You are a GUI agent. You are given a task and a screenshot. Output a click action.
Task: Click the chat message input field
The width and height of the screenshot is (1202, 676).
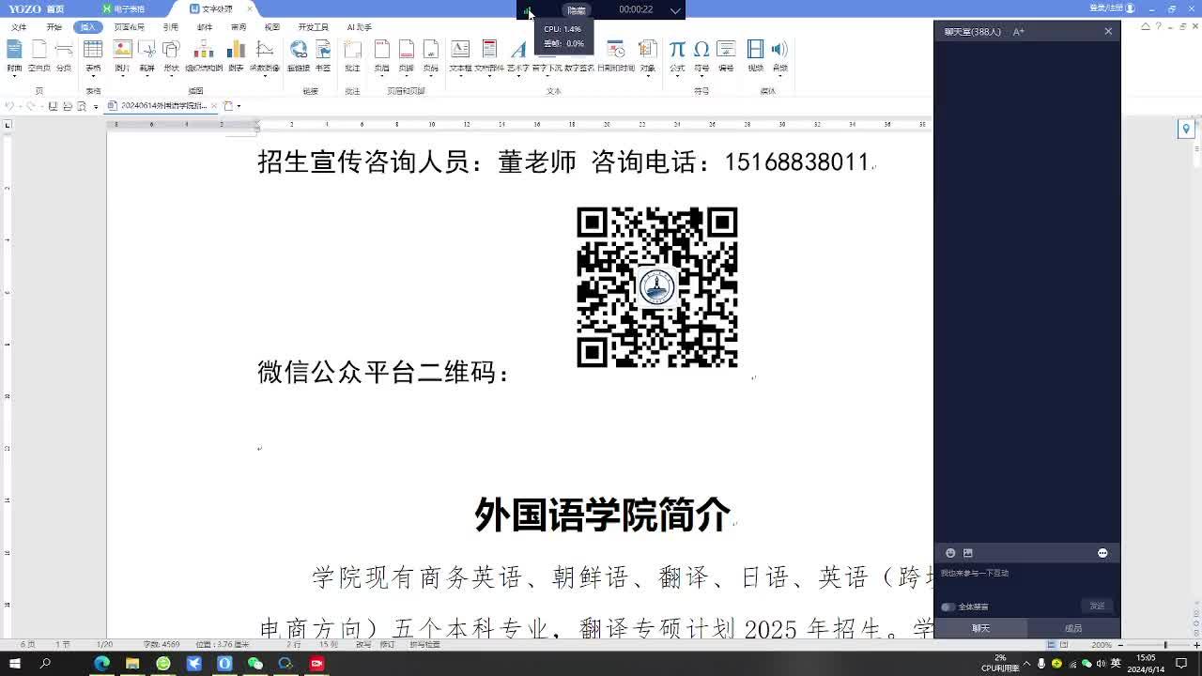[1027, 581]
